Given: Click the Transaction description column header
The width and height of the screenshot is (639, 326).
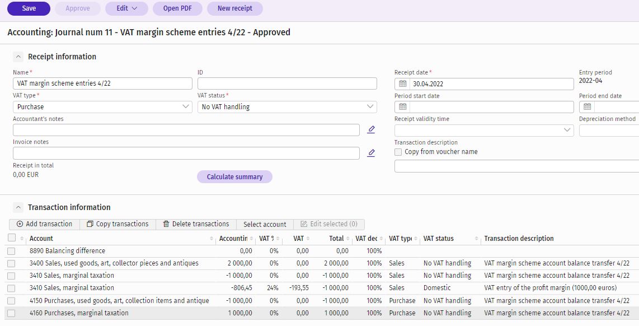Looking at the screenshot, I should coord(519,239).
